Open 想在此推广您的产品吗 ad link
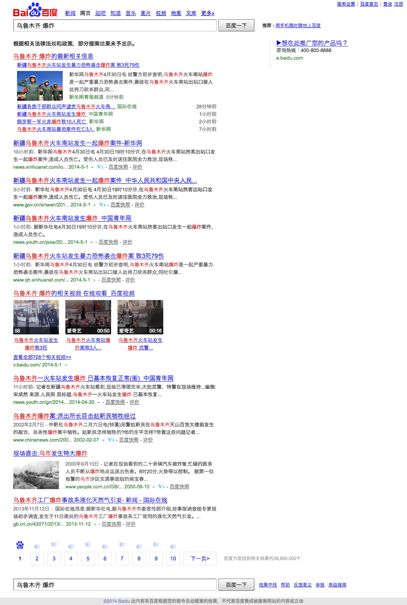 (x=312, y=43)
